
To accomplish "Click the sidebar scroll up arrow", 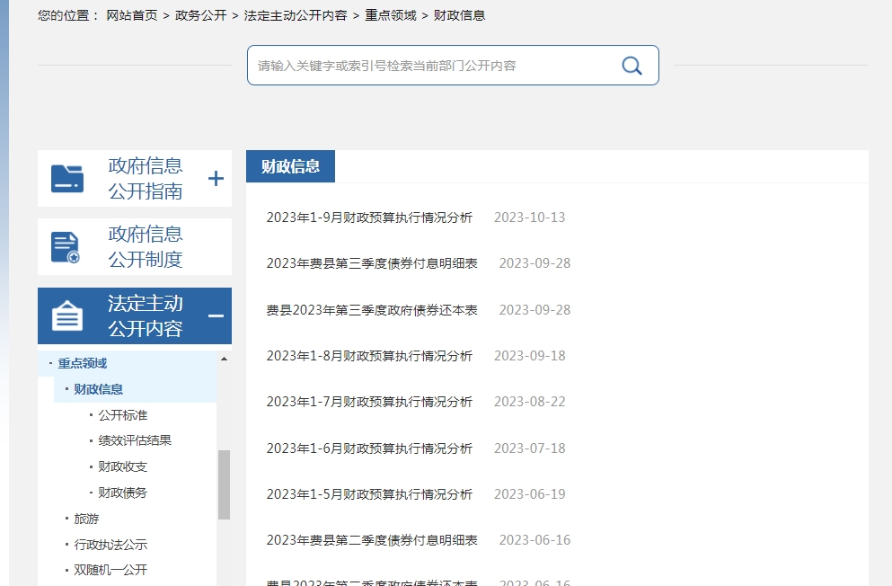I will (225, 359).
